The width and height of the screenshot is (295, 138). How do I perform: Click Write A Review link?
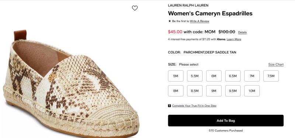[x=199, y=21]
